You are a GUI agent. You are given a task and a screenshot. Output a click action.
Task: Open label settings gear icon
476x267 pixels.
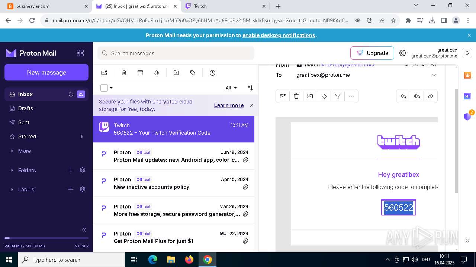coord(83,189)
